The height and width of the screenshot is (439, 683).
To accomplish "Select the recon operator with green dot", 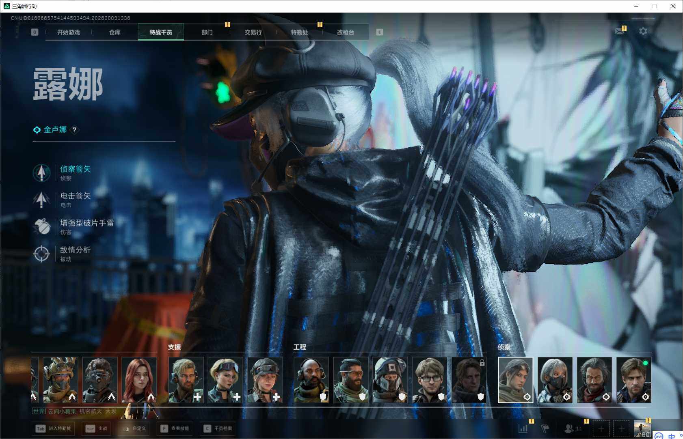I will pyautogui.click(x=634, y=380).
